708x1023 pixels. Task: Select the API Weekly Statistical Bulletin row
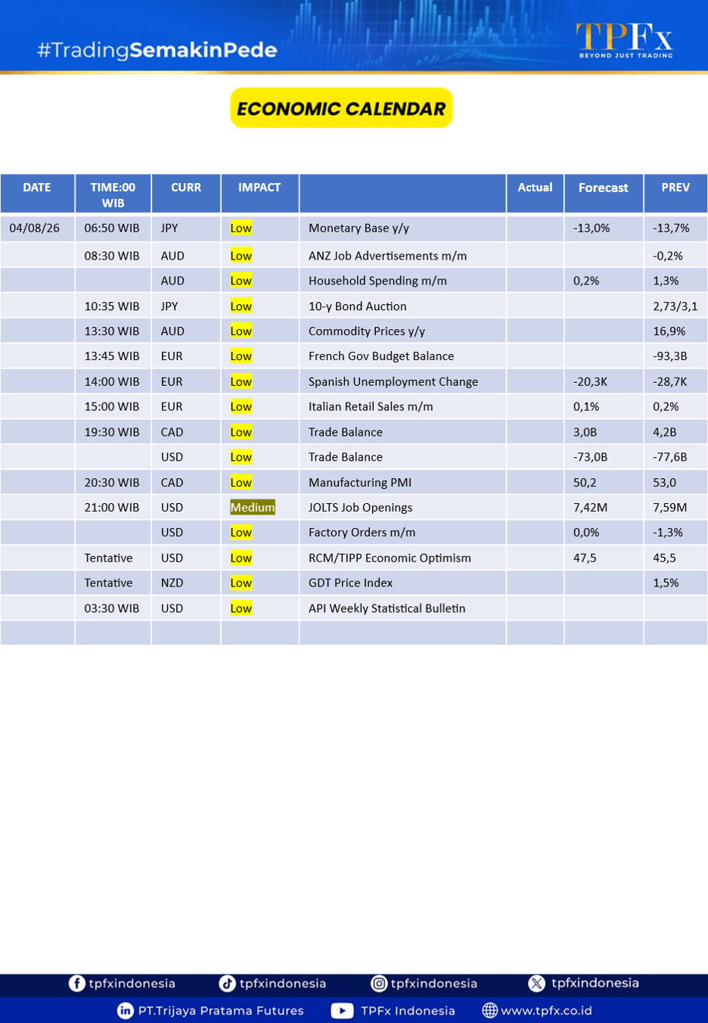(354, 608)
